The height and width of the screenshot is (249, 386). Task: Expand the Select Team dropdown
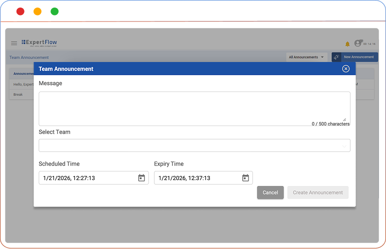[194, 145]
